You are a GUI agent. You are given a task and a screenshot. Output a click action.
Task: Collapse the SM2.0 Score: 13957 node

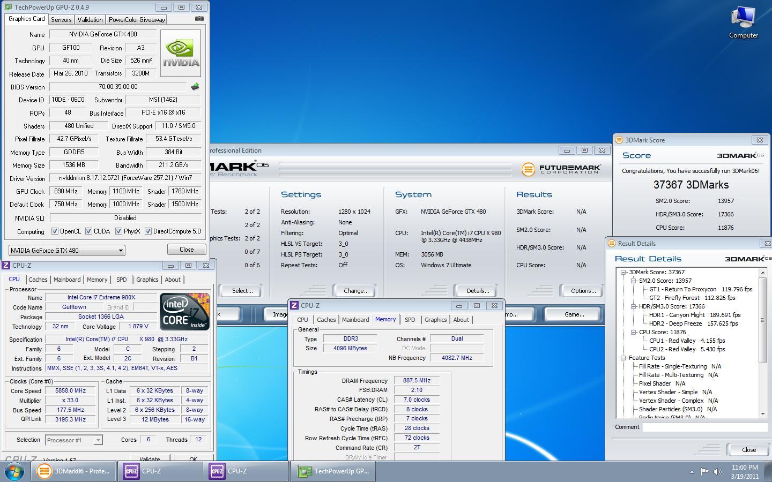tap(633, 281)
